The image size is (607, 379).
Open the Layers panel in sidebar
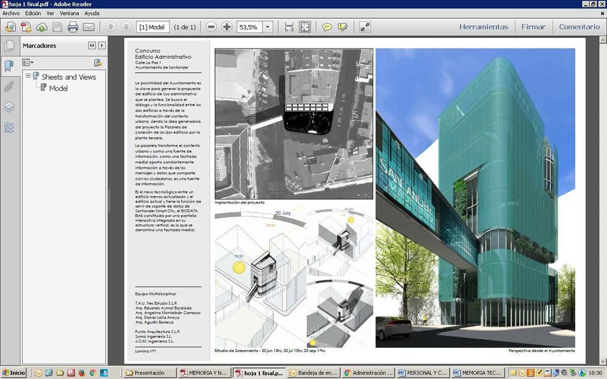tap(9, 107)
